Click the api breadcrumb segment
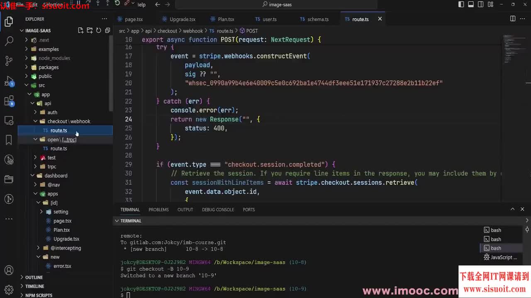This screenshot has height=298, width=531. (148, 31)
